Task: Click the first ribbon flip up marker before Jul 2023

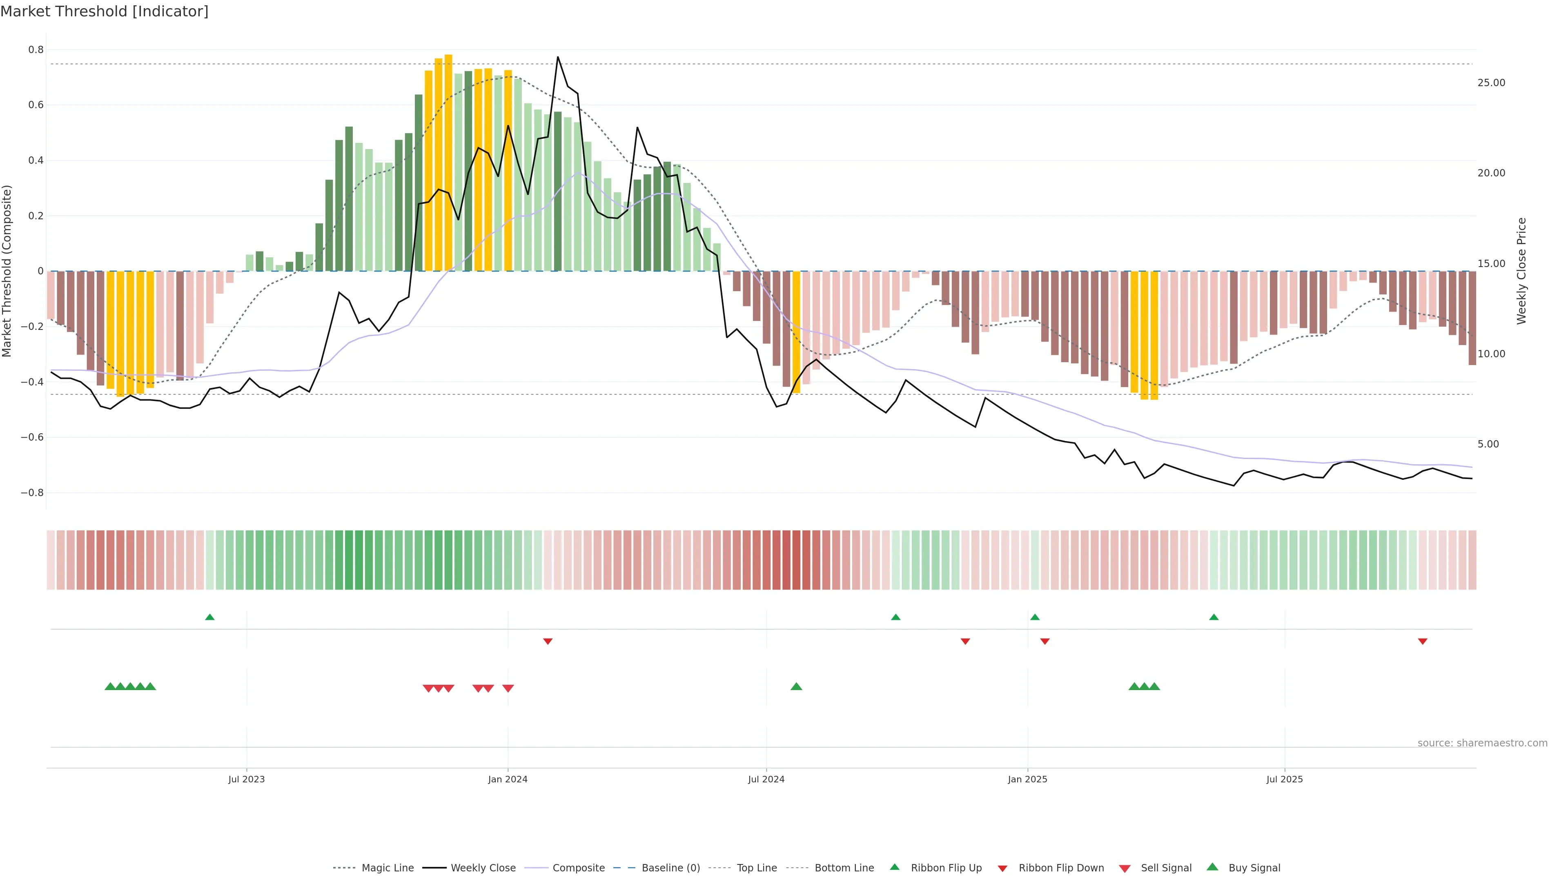Action: pos(209,617)
